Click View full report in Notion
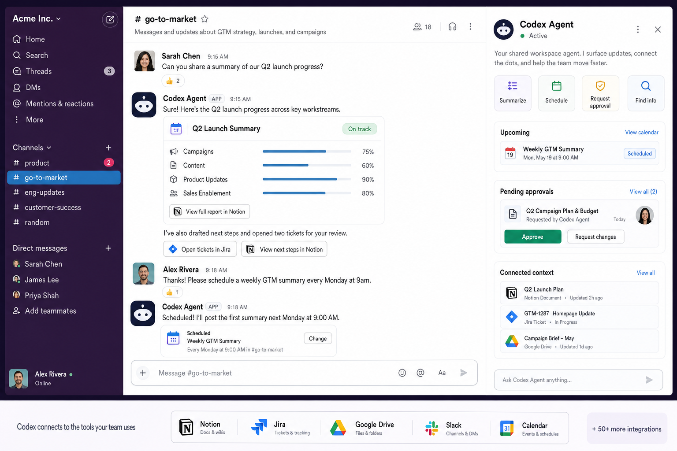677x451 pixels. click(210, 212)
